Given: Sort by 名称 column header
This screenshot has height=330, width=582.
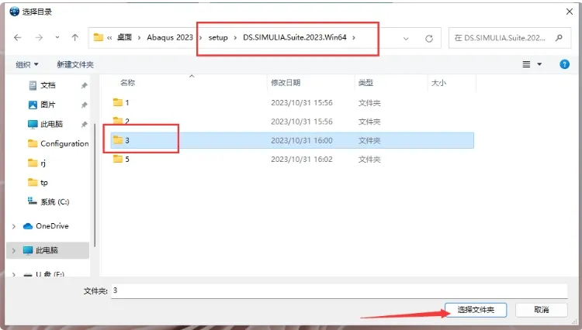Looking at the screenshot, I should point(127,83).
